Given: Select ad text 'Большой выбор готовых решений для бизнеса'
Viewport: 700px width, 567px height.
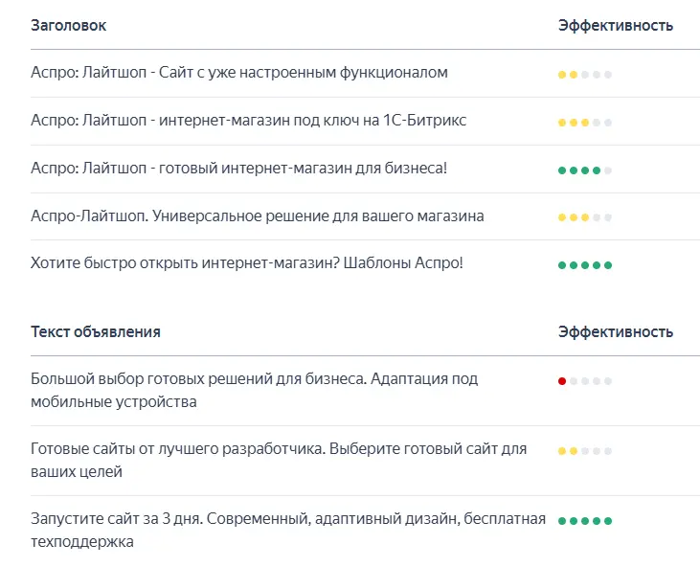Looking at the screenshot, I should click(254, 390).
